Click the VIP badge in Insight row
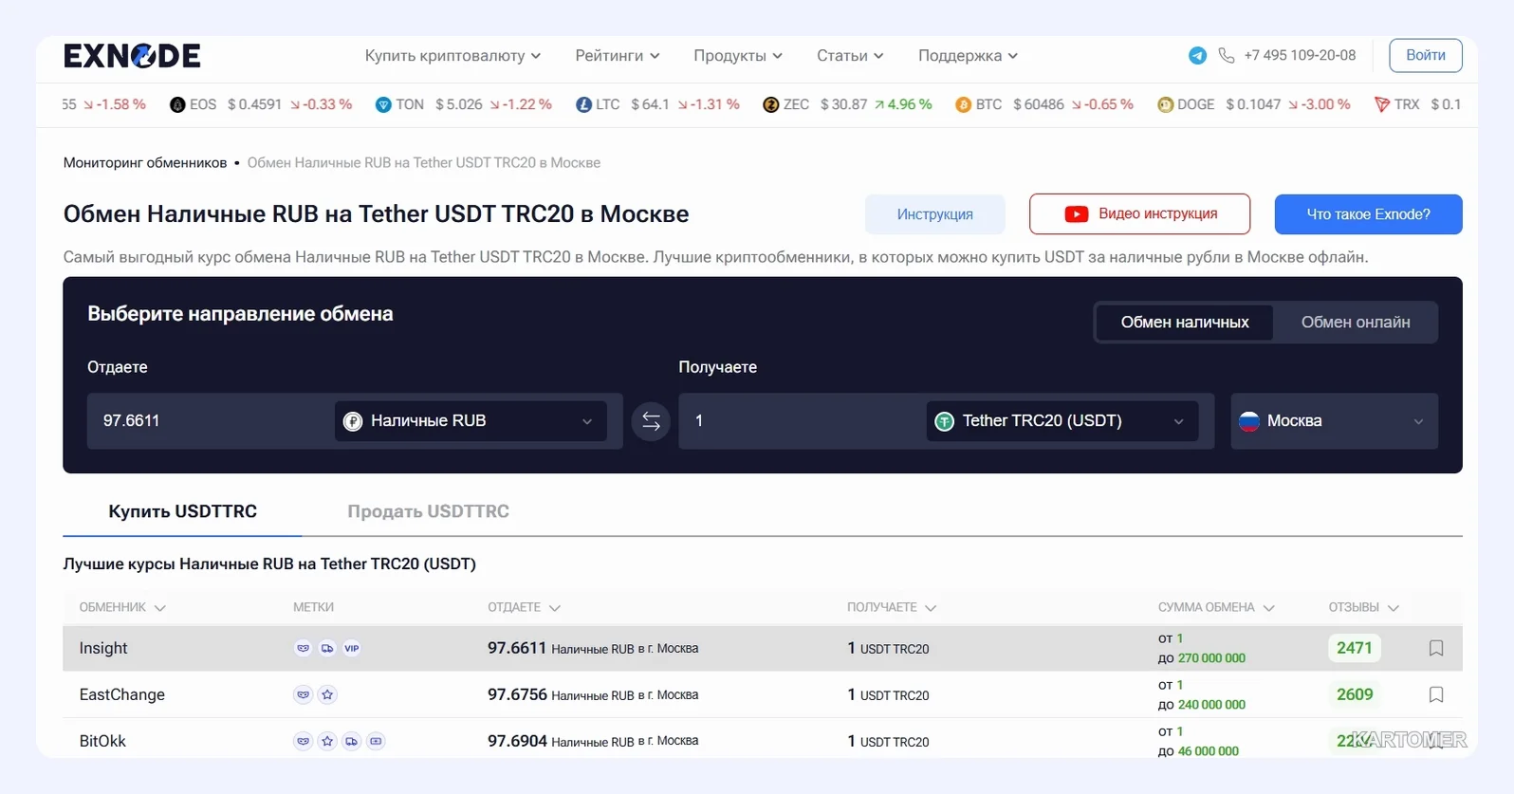The width and height of the screenshot is (1514, 794). pyautogui.click(x=352, y=648)
